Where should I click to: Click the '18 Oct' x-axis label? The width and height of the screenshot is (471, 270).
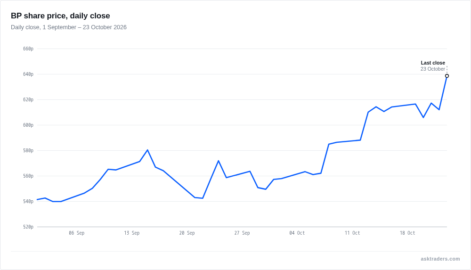point(407,233)
